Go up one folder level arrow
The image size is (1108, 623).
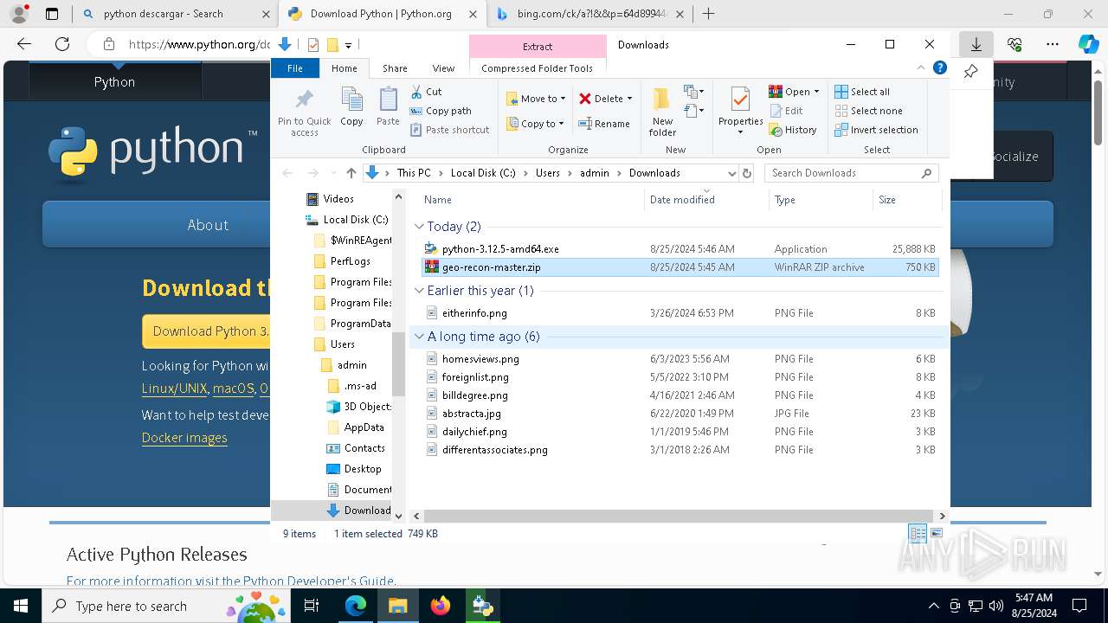coord(351,173)
